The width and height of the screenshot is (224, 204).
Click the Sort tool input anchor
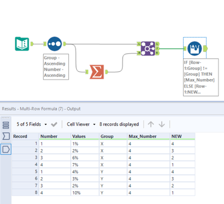click(x=45, y=44)
